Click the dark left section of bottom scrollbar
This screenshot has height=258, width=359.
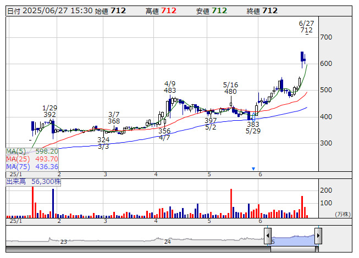pos(138,249)
